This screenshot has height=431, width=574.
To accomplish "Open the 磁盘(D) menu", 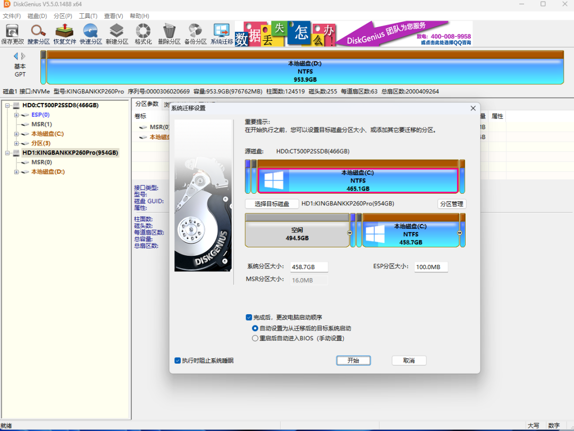I will pyautogui.click(x=37, y=16).
